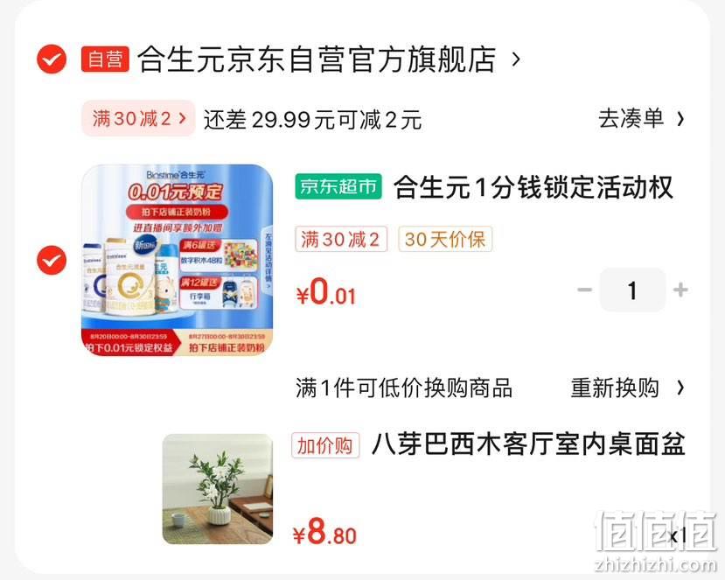This screenshot has height=580, width=725.
Task: Click the chevron beside 去凑单
Action: coord(680,119)
